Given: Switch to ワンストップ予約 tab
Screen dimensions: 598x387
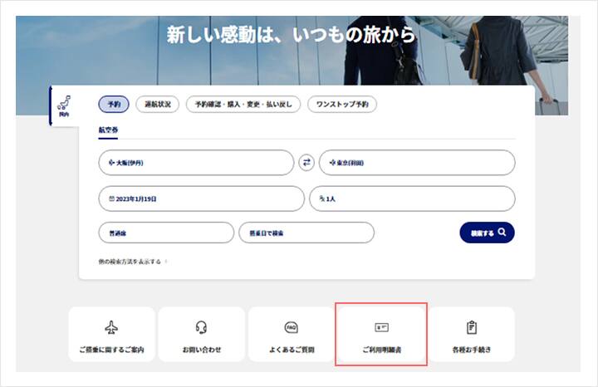Looking at the screenshot, I should (342, 105).
